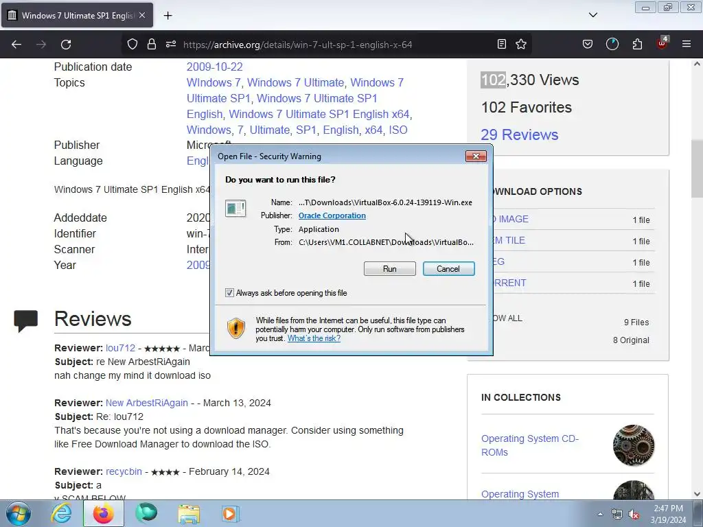Click the Firefox back arrow

(x=16, y=45)
